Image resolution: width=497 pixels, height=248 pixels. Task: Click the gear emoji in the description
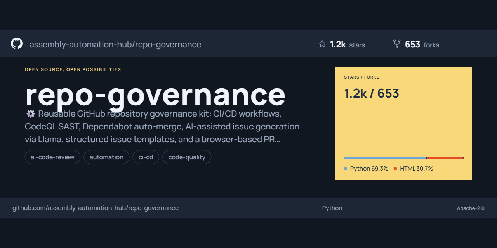point(31,114)
